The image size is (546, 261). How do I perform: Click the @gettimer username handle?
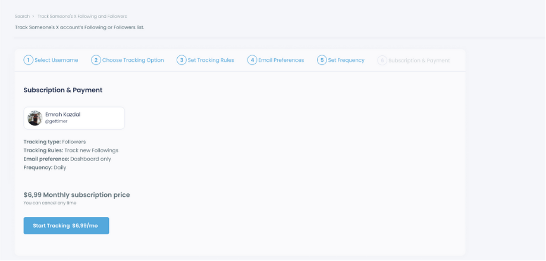(57, 121)
